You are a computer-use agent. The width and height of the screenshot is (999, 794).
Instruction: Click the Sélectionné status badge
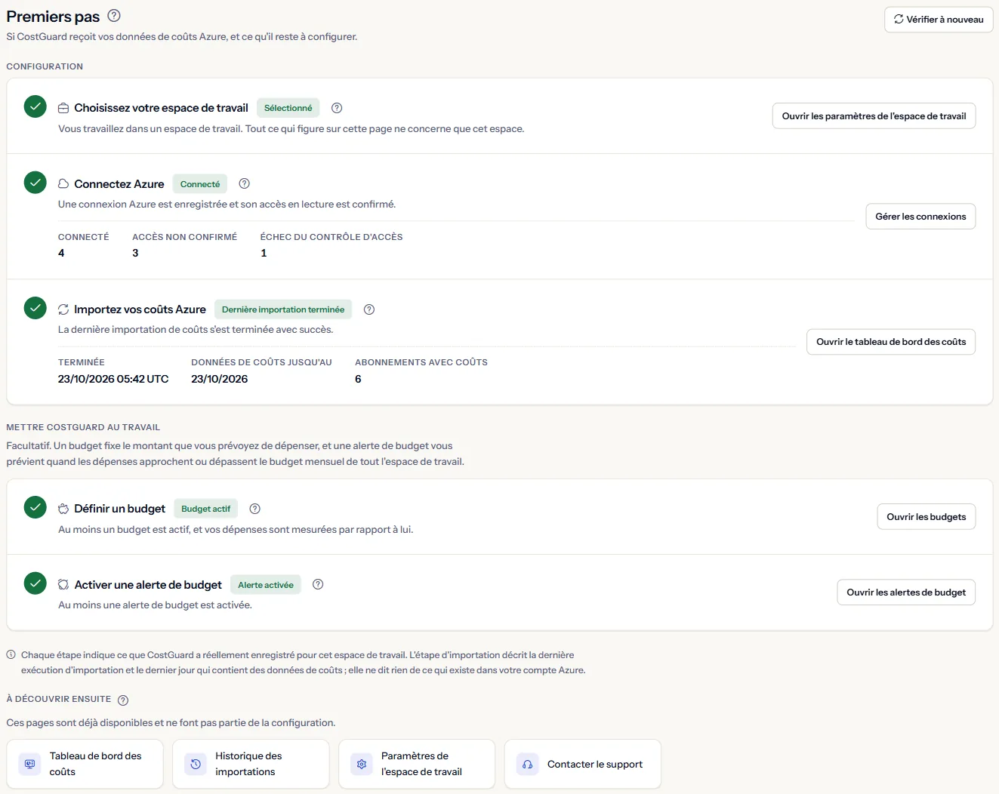pos(288,108)
